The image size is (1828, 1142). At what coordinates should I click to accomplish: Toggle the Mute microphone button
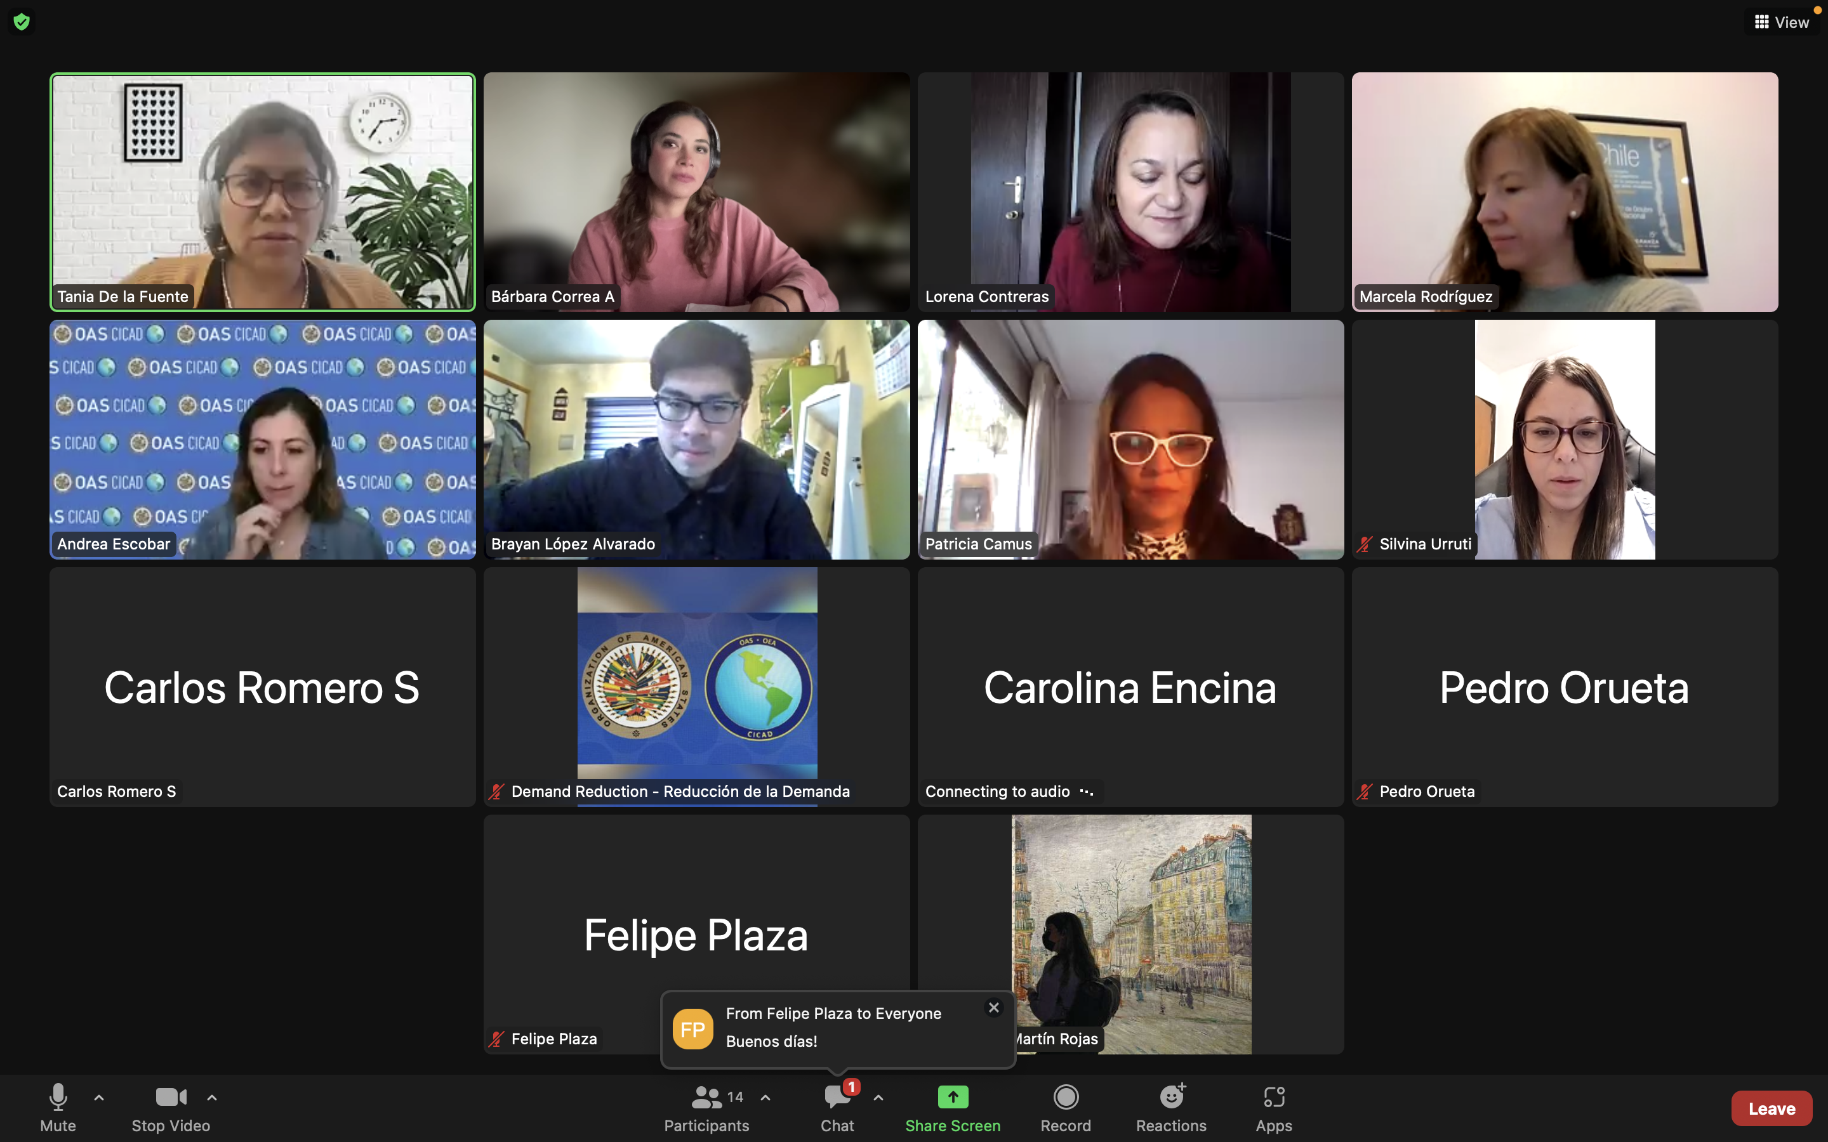pyautogui.click(x=58, y=1108)
